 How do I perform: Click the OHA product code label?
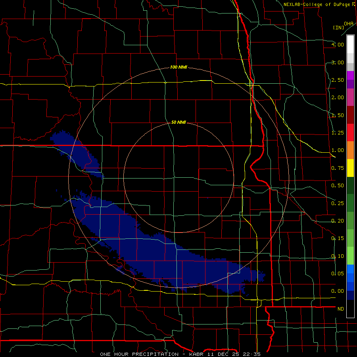click(x=349, y=24)
